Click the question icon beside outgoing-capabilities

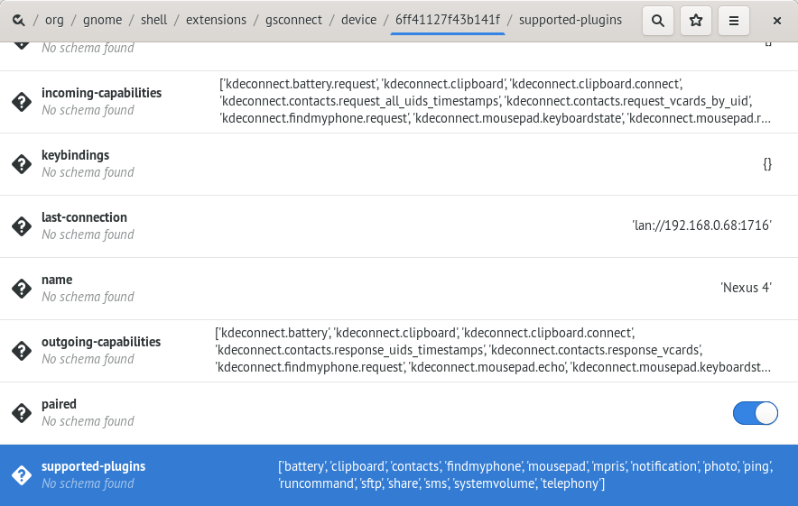click(22, 351)
